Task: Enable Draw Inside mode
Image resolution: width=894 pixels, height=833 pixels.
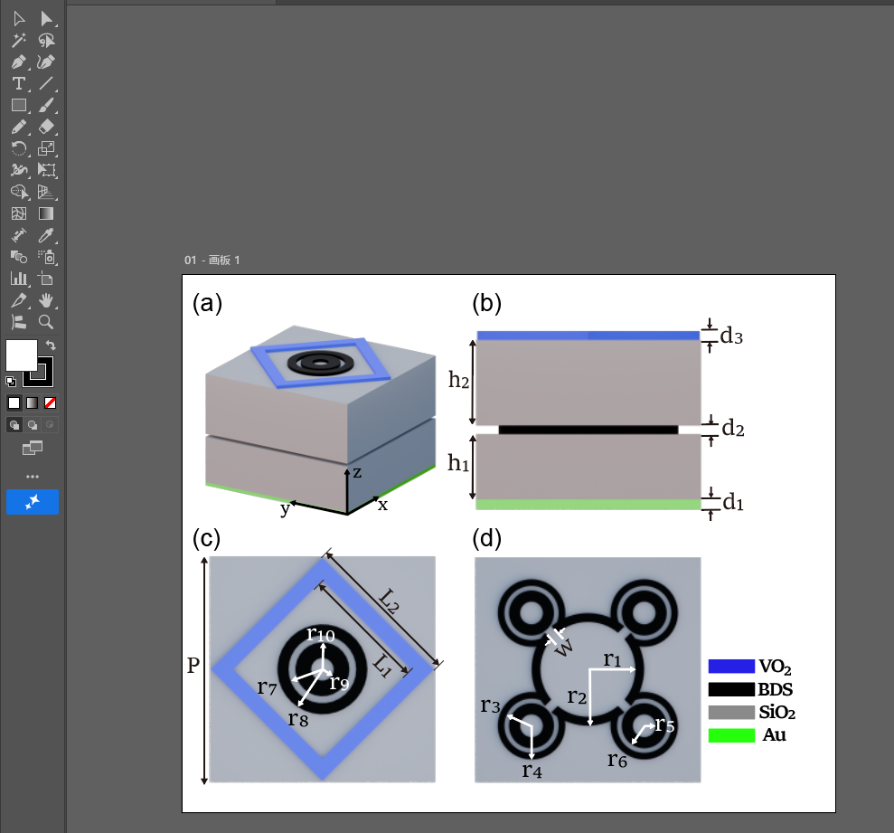Action: (51, 425)
